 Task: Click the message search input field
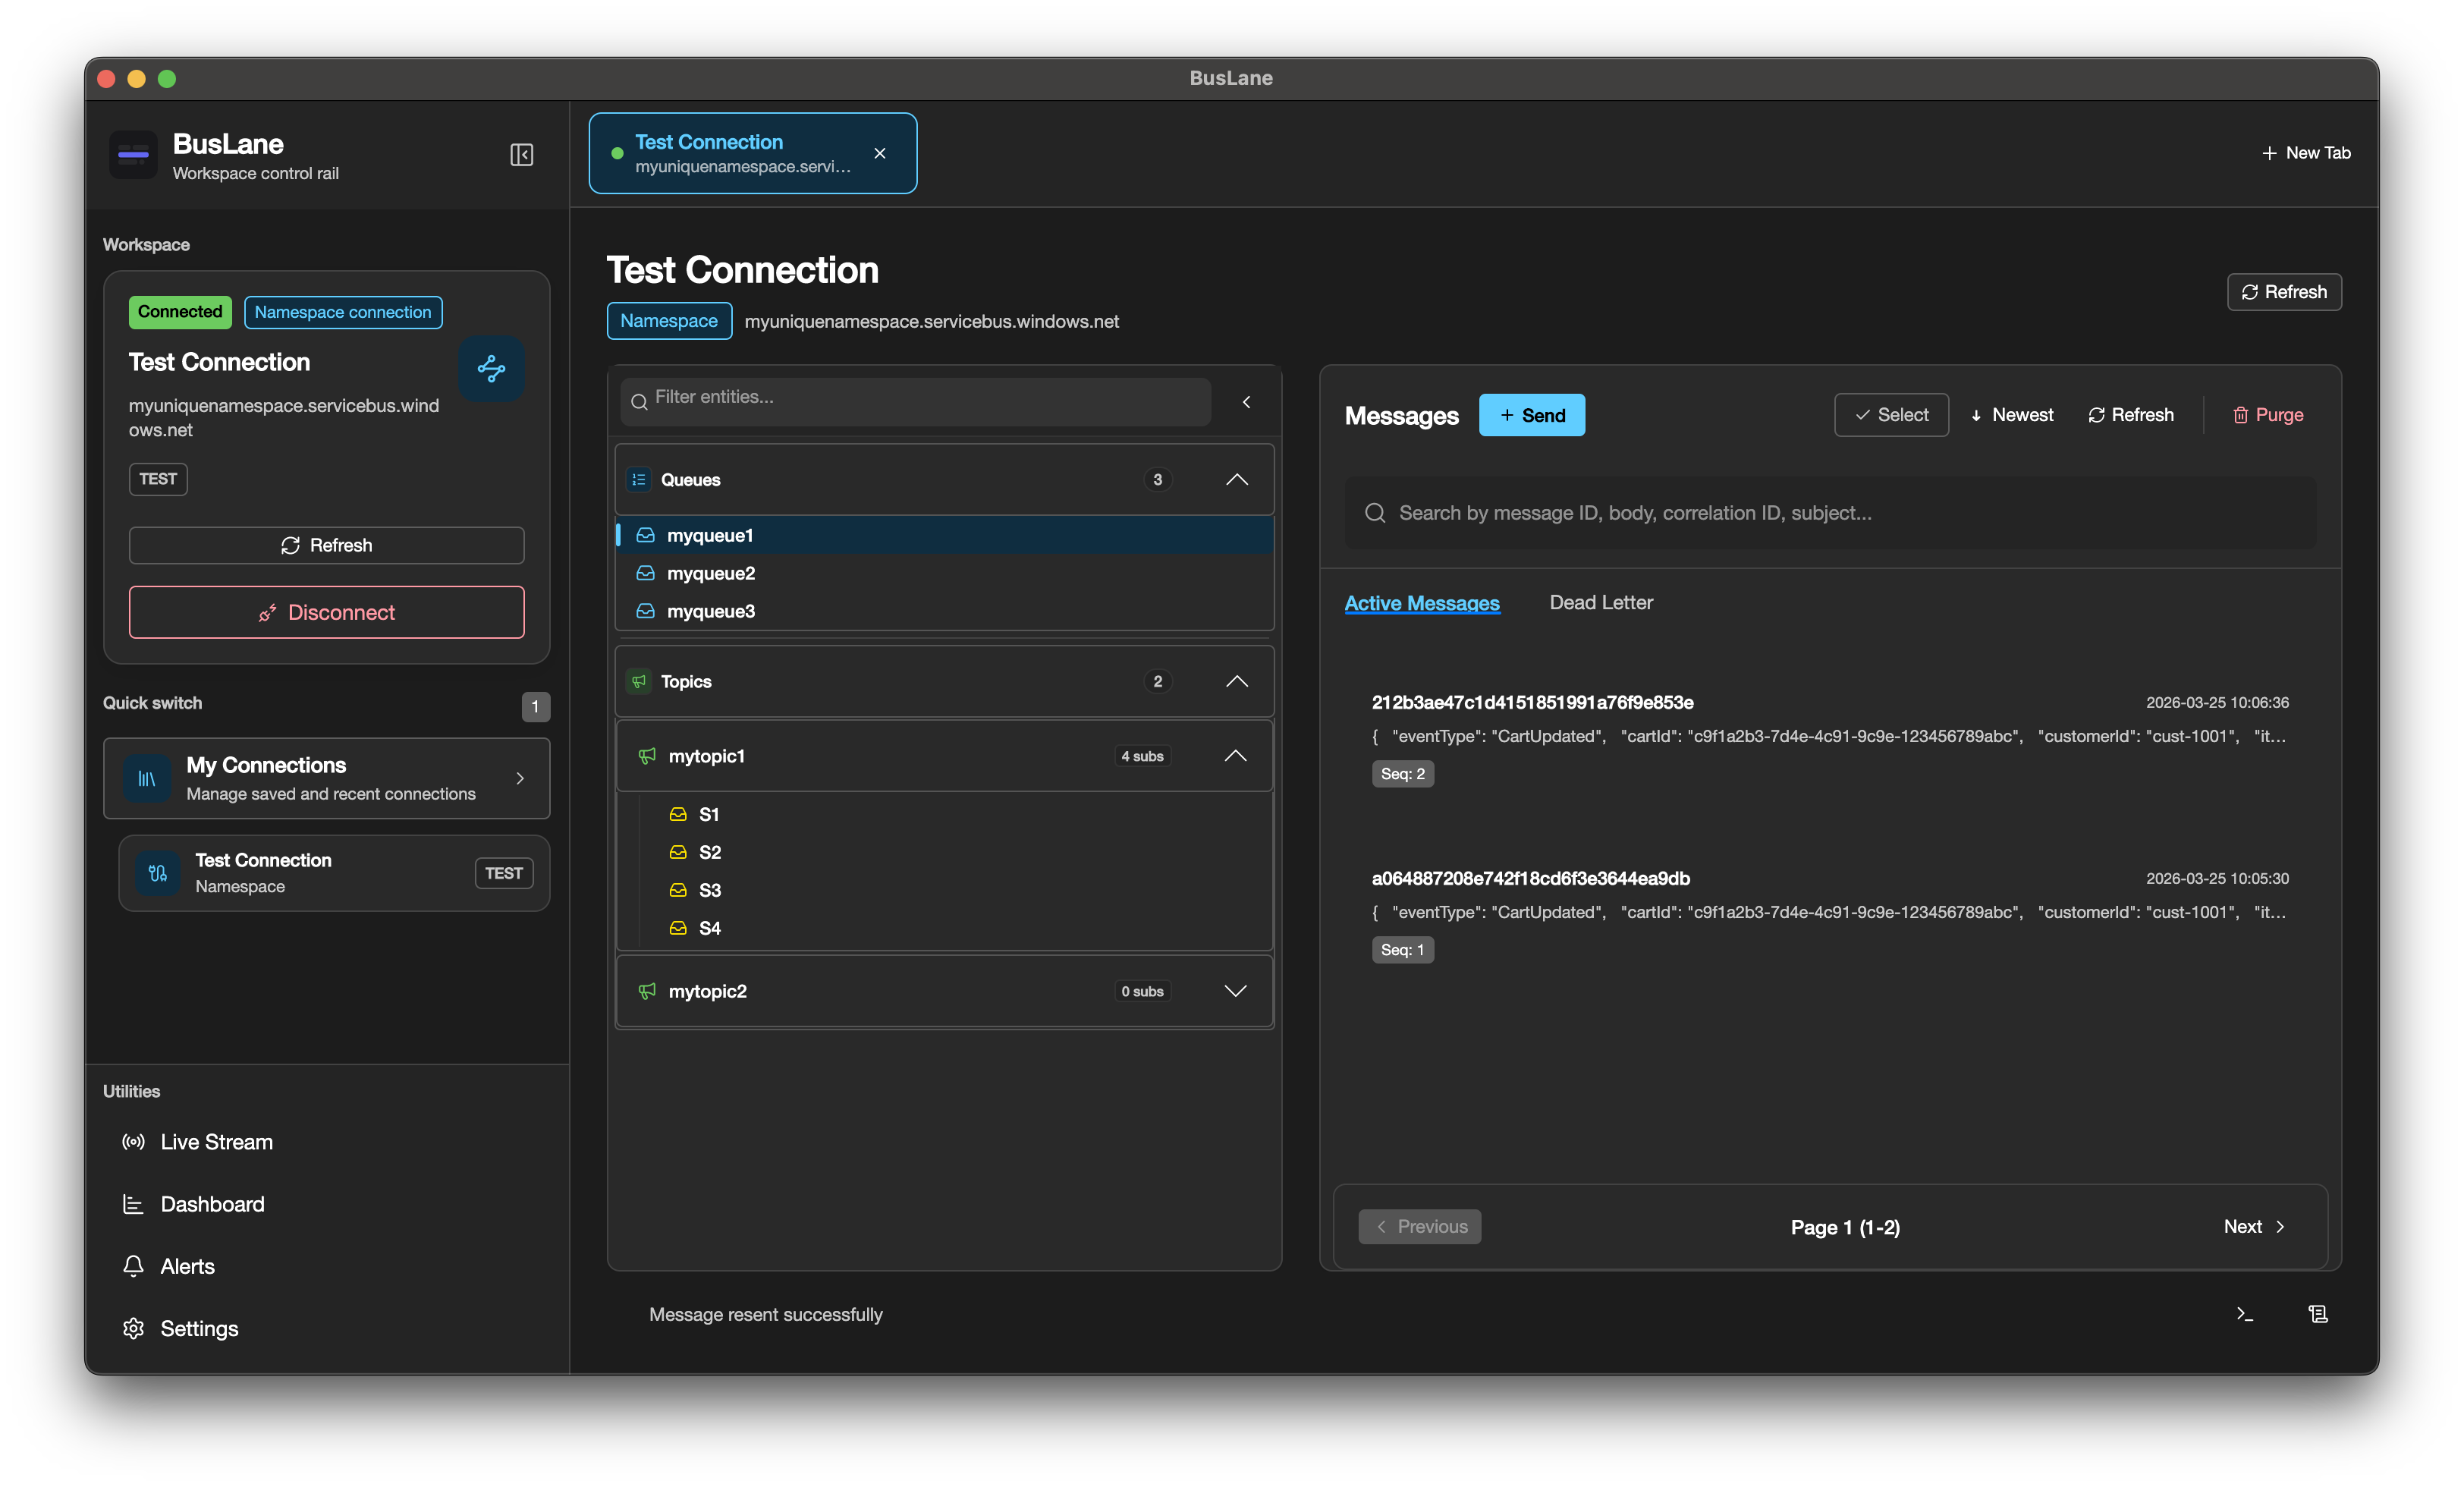pos(1830,512)
